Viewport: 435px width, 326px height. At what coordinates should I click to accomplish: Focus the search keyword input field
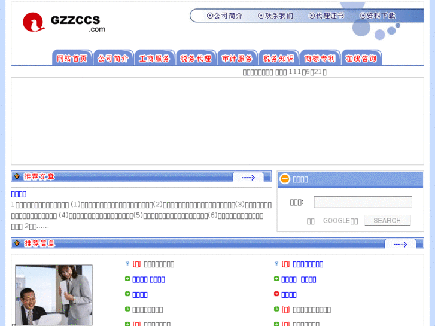[363, 202]
